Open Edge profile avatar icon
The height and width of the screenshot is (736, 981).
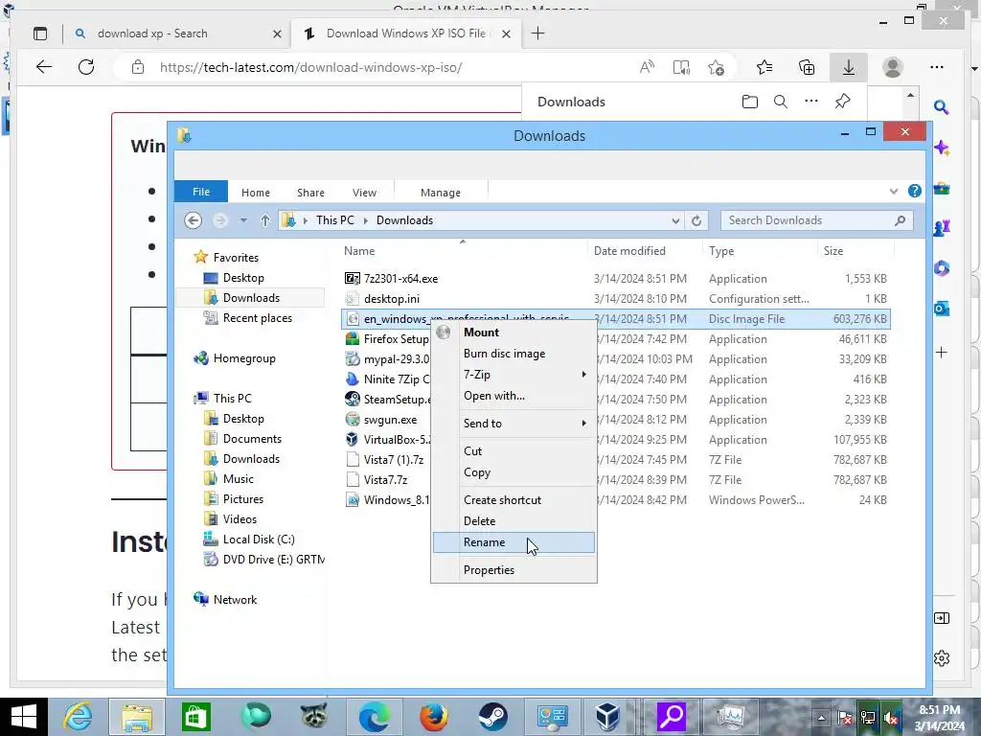tap(893, 67)
